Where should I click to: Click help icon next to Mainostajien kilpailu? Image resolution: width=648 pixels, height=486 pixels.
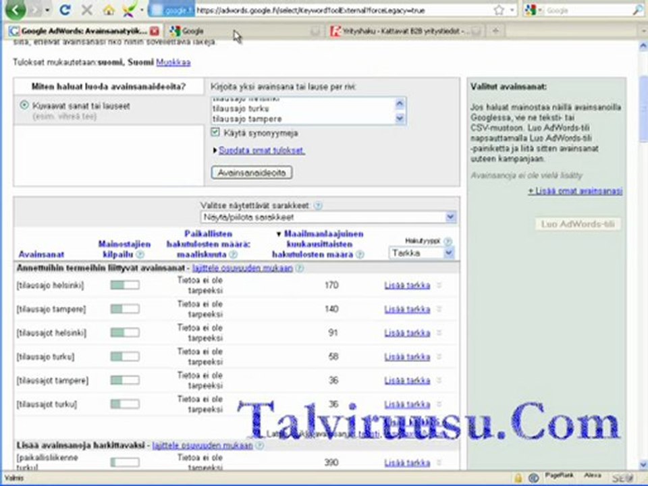point(140,254)
